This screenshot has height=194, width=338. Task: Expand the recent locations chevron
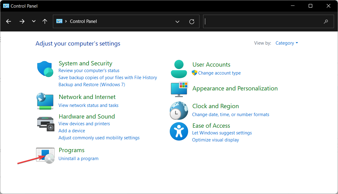[34, 21]
